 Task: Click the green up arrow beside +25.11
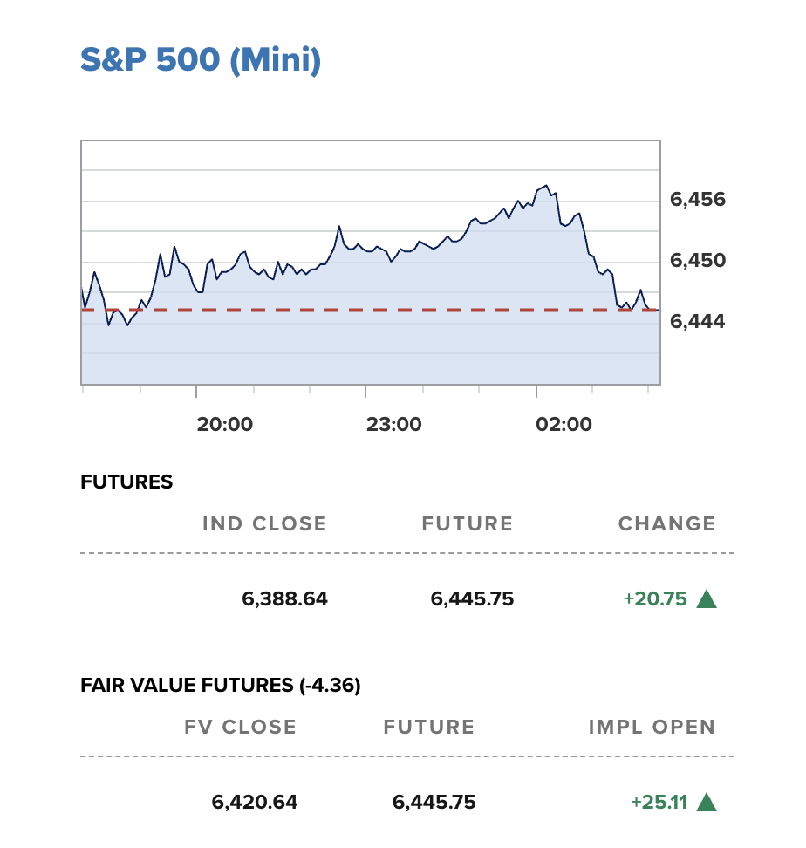click(x=707, y=802)
